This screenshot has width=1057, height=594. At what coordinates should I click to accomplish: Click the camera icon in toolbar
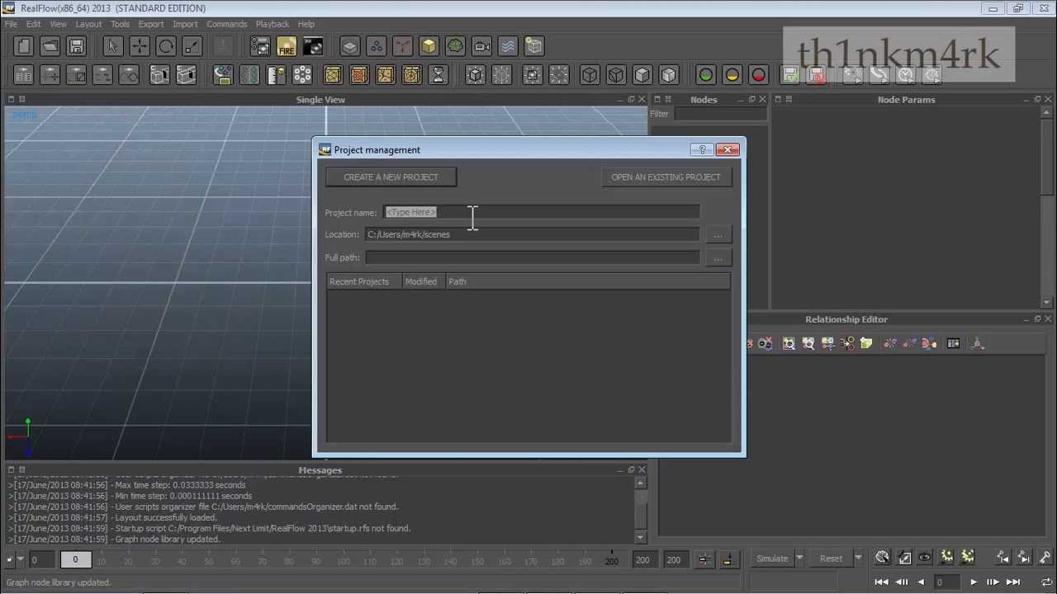tap(481, 47)
